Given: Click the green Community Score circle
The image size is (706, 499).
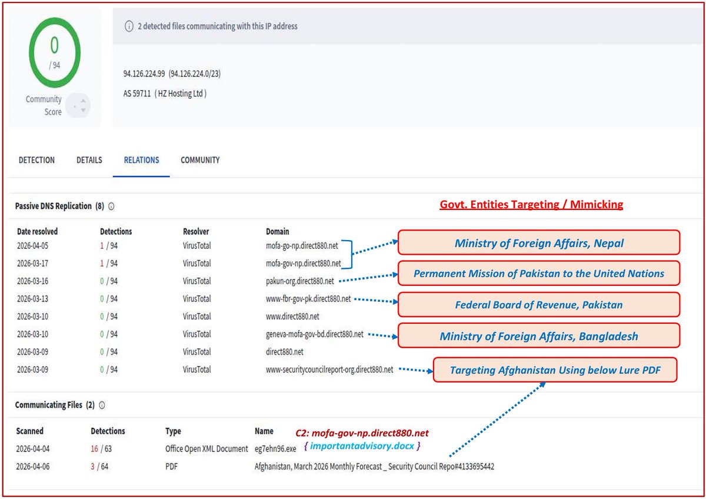Looking at the screenshot, I should coord(55,52).
